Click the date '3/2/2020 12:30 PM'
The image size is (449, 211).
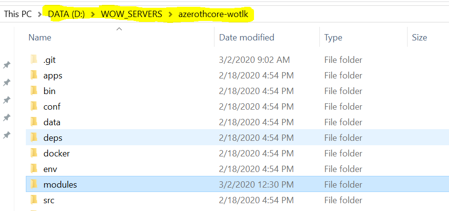click(x=256, y=185)
